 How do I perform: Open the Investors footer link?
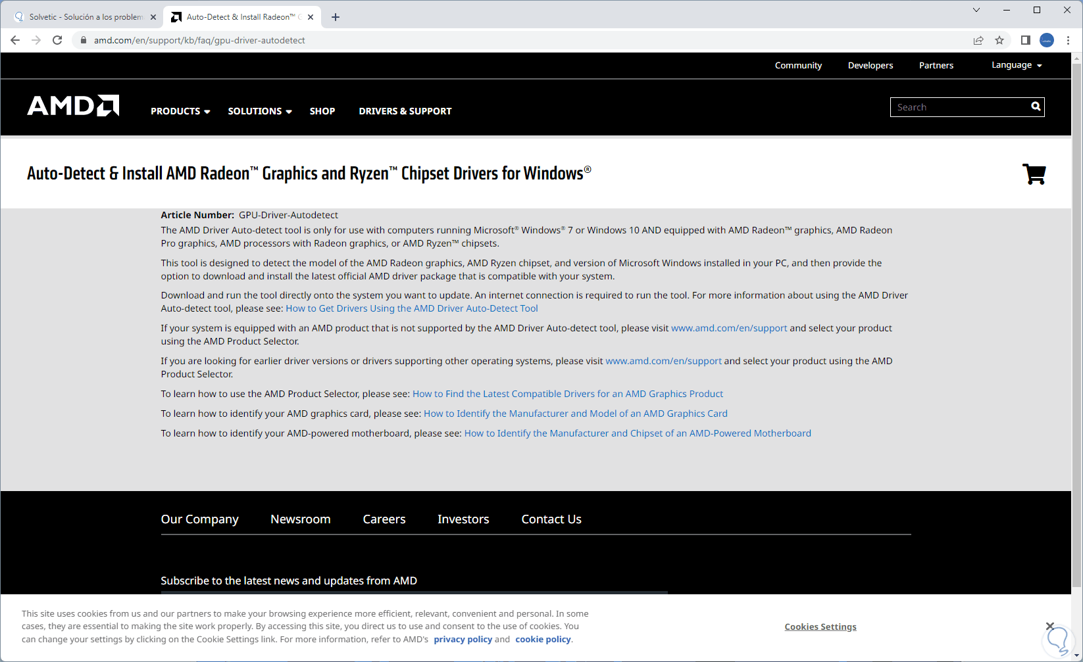pos(463,519)
